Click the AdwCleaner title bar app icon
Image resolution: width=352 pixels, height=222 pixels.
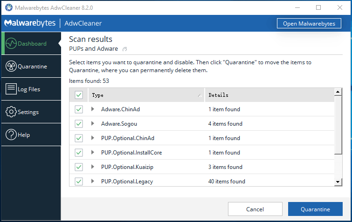coord(9,7)
